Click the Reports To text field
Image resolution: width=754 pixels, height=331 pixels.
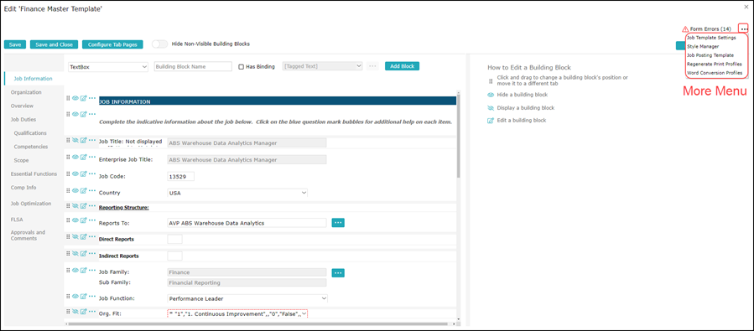click(247, 223)
